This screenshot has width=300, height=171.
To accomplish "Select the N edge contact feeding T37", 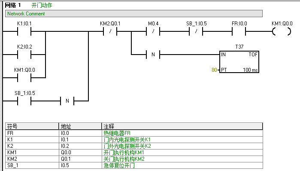I will [153, 55].
